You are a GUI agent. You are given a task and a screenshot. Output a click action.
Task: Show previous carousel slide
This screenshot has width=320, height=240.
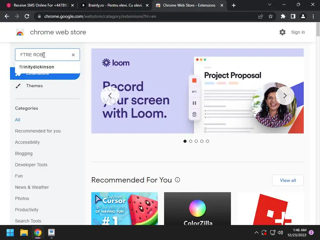(x=110, y=96)
